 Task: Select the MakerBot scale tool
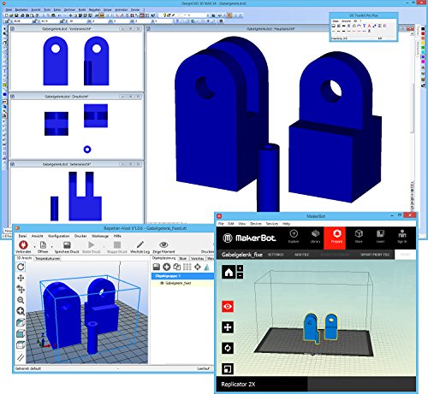click(228, 369)
